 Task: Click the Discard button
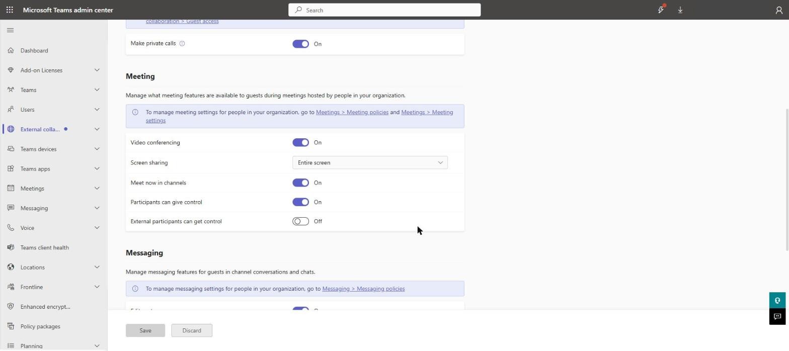pos(192,330)
